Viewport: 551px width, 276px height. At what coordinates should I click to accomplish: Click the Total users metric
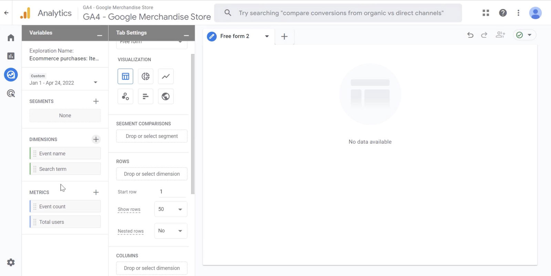(65, 222)
